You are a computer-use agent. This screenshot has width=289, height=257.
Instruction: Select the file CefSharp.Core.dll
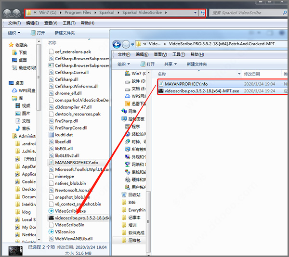[69, 72]
